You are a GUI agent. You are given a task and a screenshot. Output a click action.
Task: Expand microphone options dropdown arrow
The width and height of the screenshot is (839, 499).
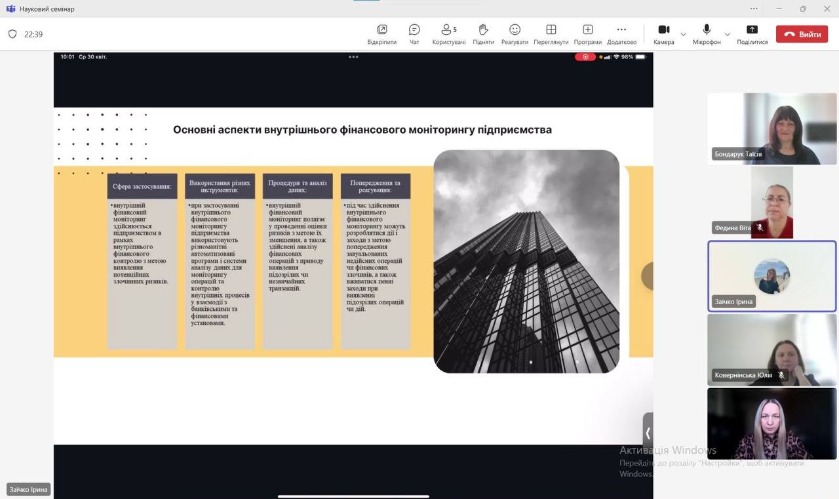click(727, 34)
